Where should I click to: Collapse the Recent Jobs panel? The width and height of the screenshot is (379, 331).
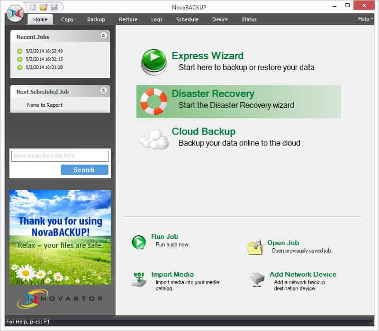point(103,36)
